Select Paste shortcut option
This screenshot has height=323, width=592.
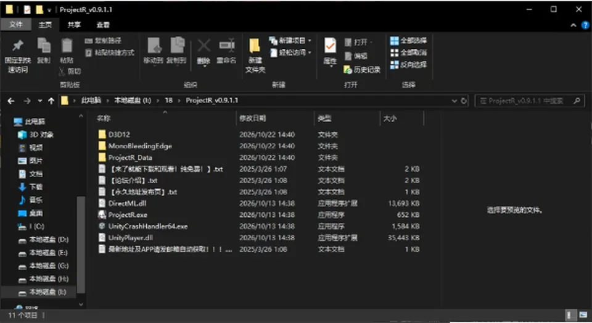pyautogui.click(x=110, y=52)
